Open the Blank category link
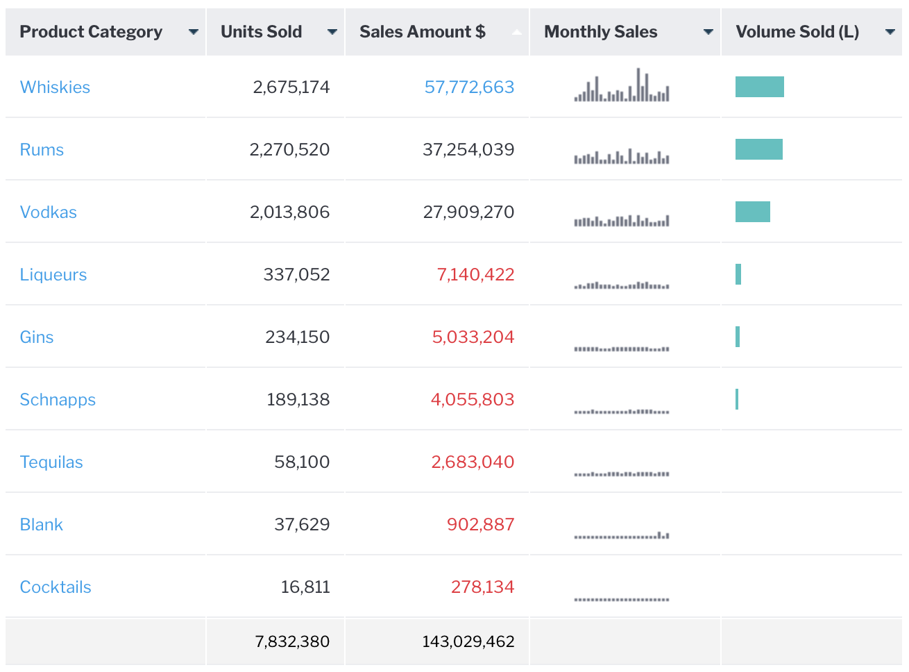The image size is (909, 672). (x=41, y=525)
